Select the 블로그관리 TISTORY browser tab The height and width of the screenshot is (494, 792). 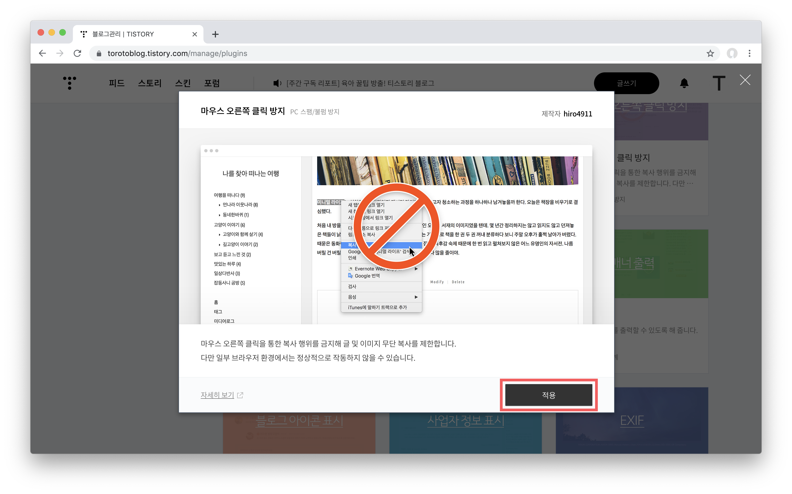pyautogui.click(x=138, y=34)
